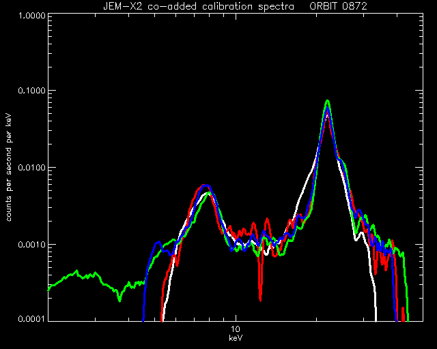The image size is (437, 349).
Task: Click the 10 tick label on x-axis
Action: pyautogui.click(x=236, y=329)
